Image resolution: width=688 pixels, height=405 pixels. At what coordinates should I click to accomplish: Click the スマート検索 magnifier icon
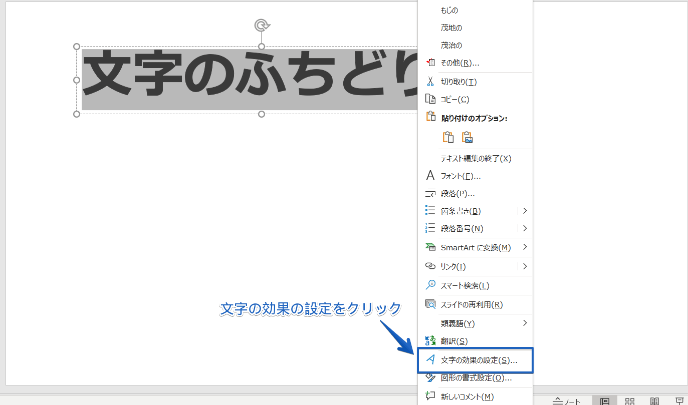pyautogui.click(x=430, y=285)
